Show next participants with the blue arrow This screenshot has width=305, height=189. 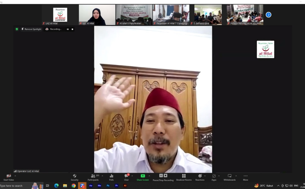point(269,15)
